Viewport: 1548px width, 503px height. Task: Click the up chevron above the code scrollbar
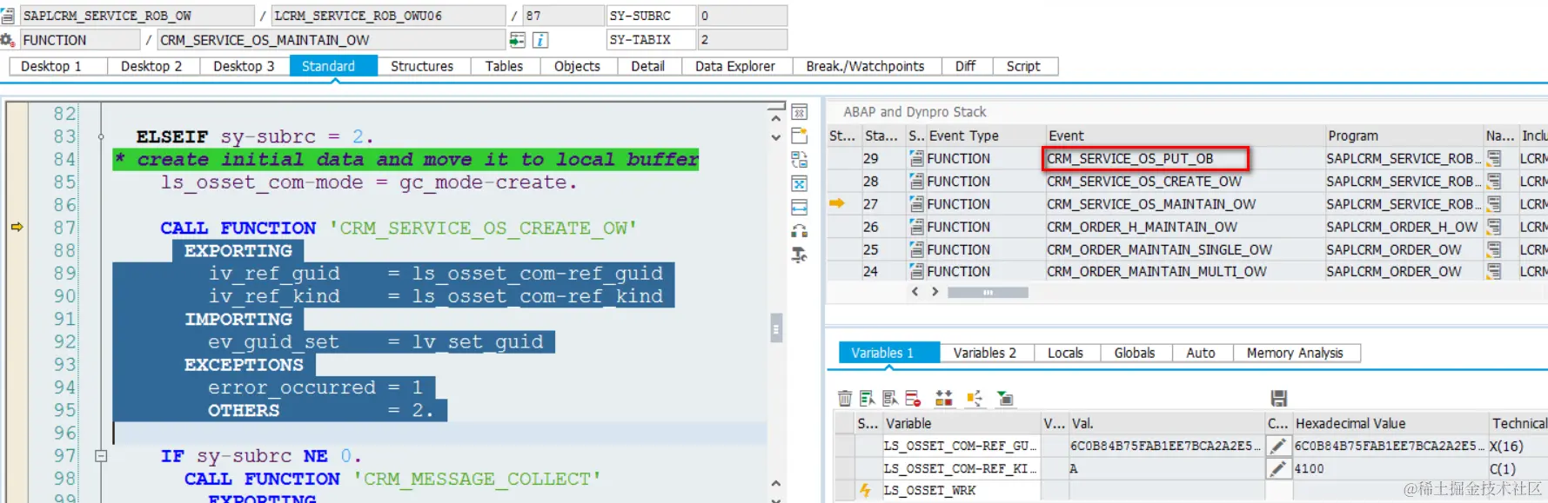(776, 117)
